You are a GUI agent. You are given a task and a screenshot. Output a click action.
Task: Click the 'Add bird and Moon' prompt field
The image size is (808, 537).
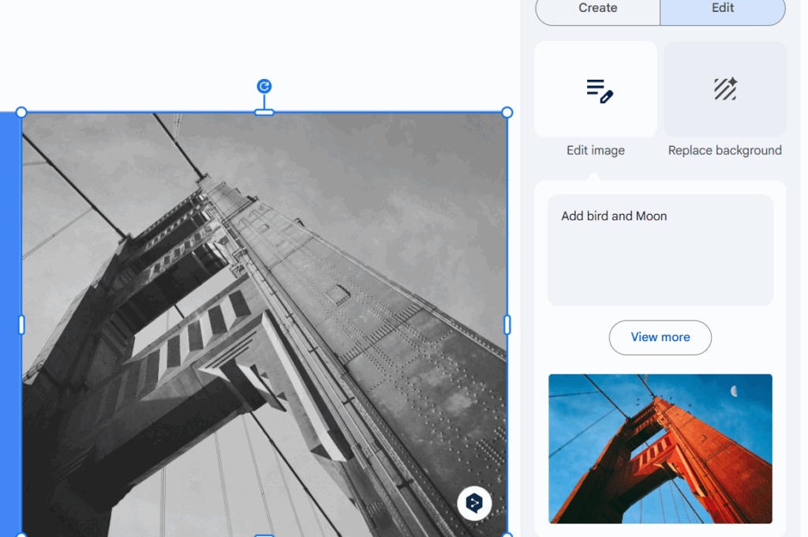(x=660, y=250)
